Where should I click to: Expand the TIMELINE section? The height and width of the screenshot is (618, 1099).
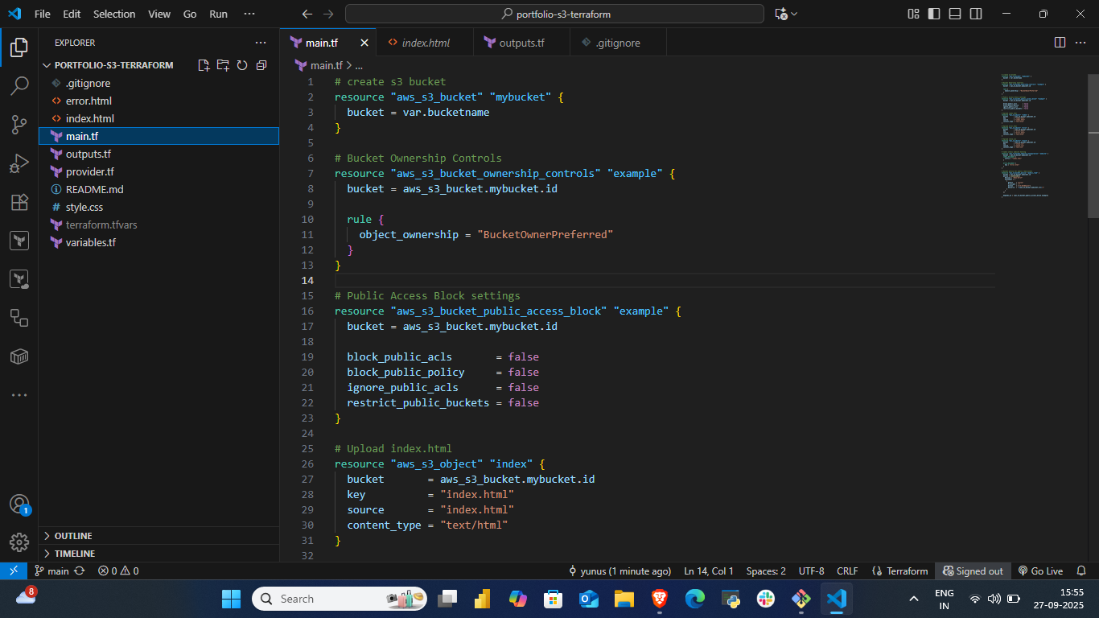click(74, 554)
